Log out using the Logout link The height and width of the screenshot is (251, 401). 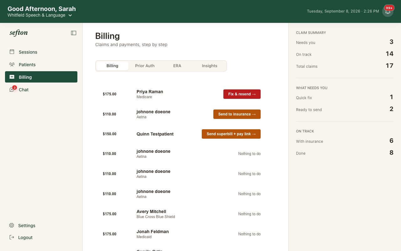(41, 237)
